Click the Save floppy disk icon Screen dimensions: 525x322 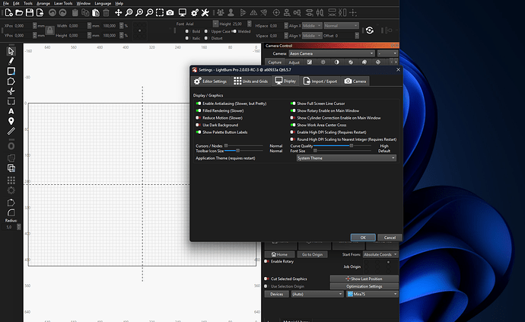[x=29, y=13]
